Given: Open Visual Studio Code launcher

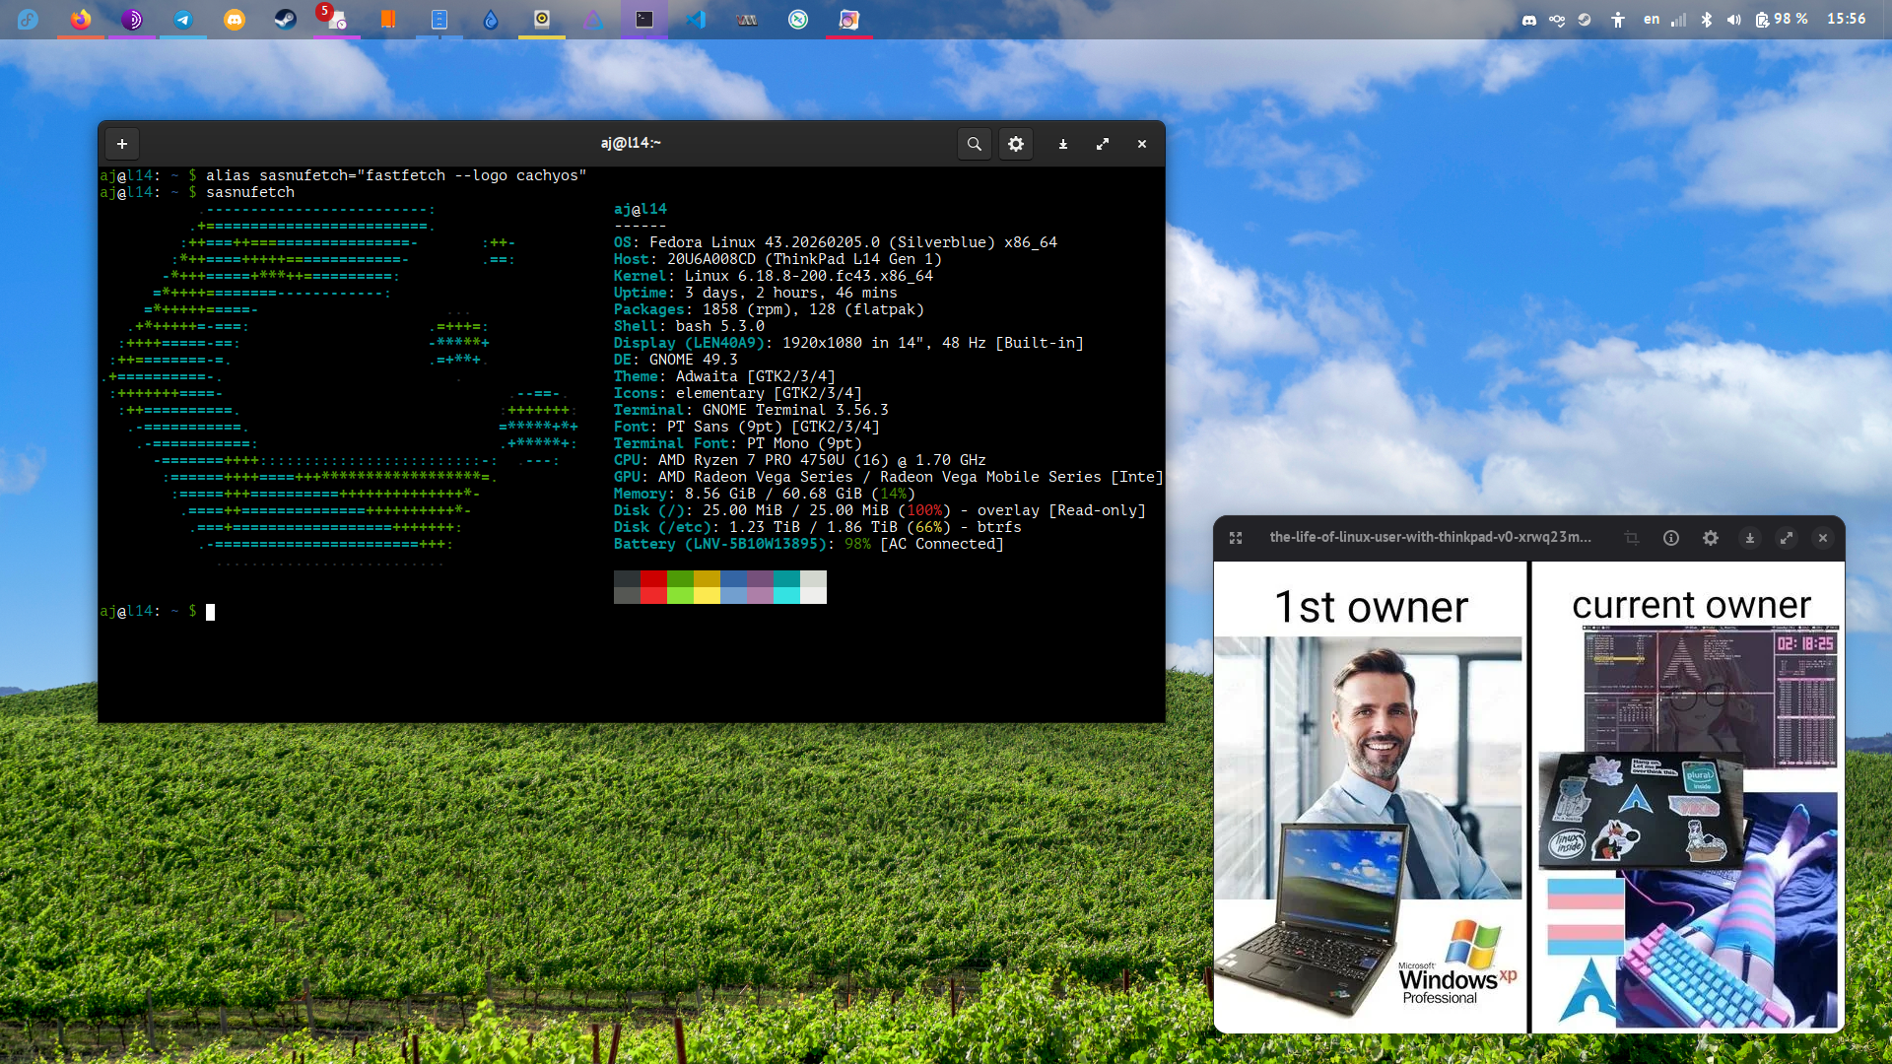Looking at the screenshot, I should pos(696,20).
